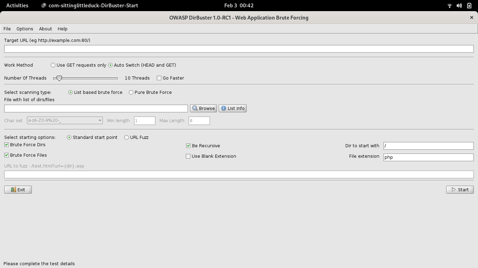Open the Help menu

point(63,29)
